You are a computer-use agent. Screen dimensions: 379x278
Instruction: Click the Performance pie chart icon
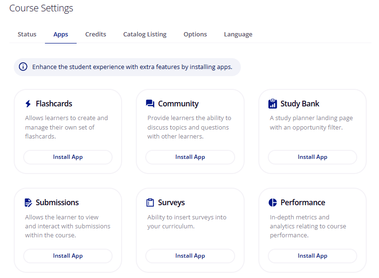pyautogui.click(x=273, y=202)
